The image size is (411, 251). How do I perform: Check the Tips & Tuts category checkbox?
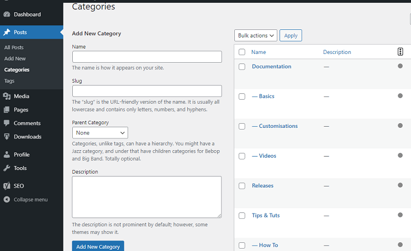242,216
